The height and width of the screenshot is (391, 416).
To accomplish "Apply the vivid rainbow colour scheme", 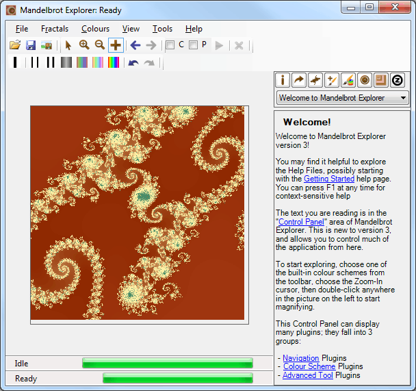I will point(114,62).
